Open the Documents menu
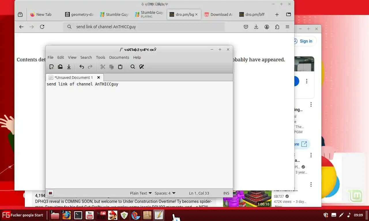The image size is (369, 221). tap(119, 57)
